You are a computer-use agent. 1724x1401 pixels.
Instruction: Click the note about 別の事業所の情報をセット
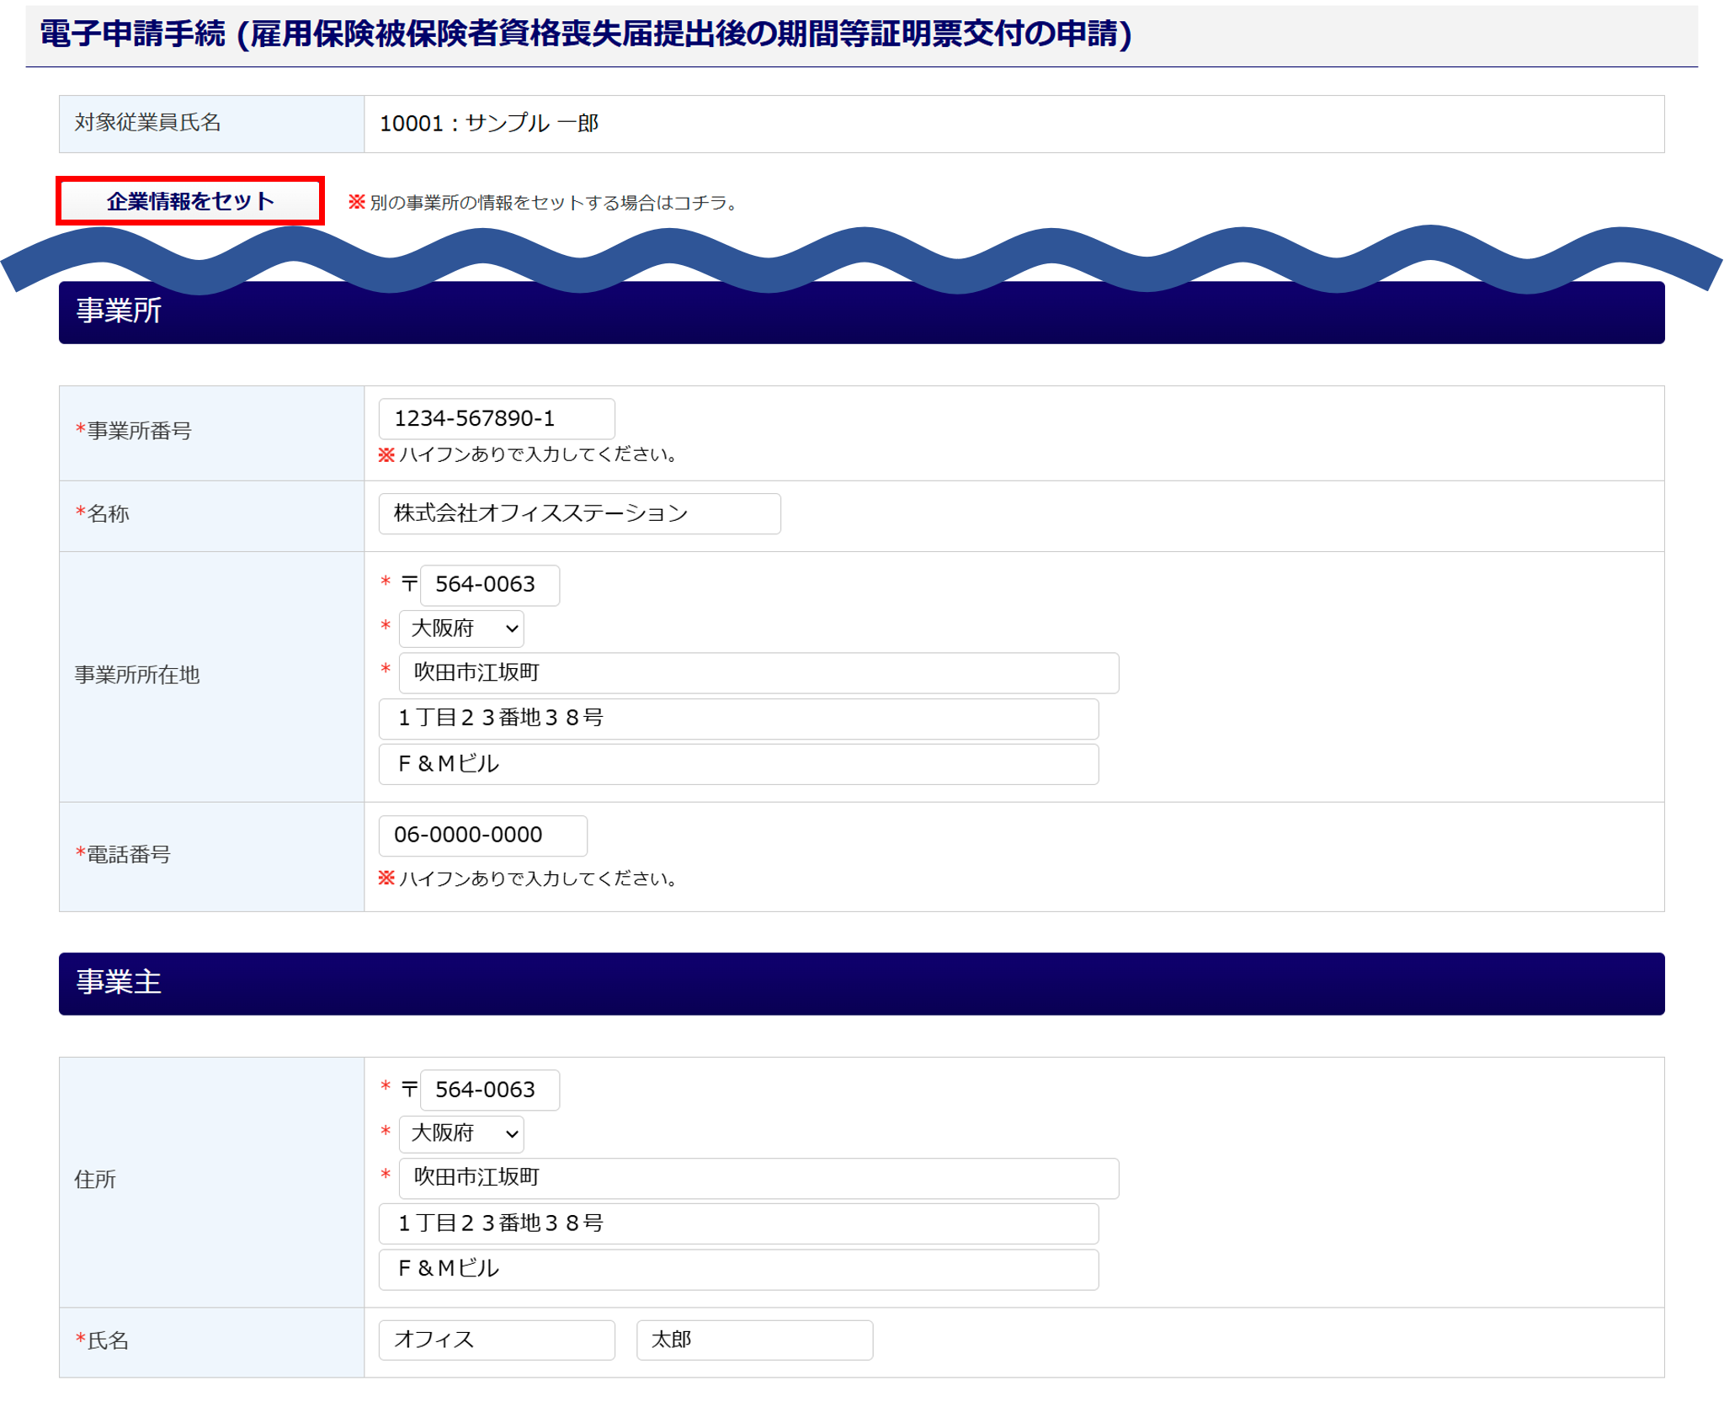(545, 203)
